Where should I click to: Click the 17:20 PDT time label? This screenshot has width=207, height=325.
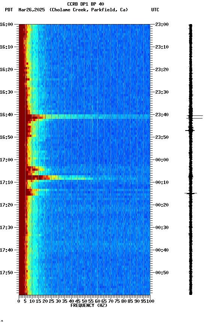click(x=6, y=205)
